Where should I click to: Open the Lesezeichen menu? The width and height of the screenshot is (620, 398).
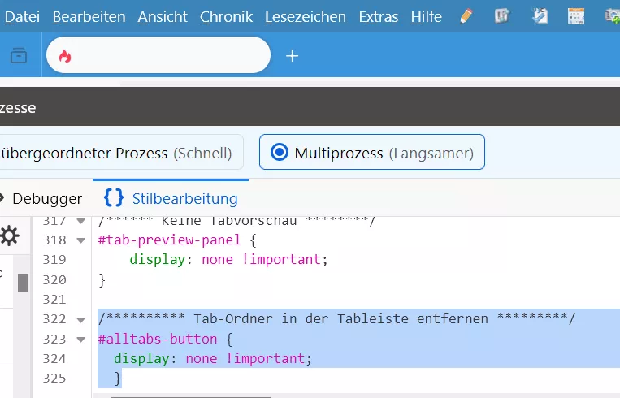306,17
